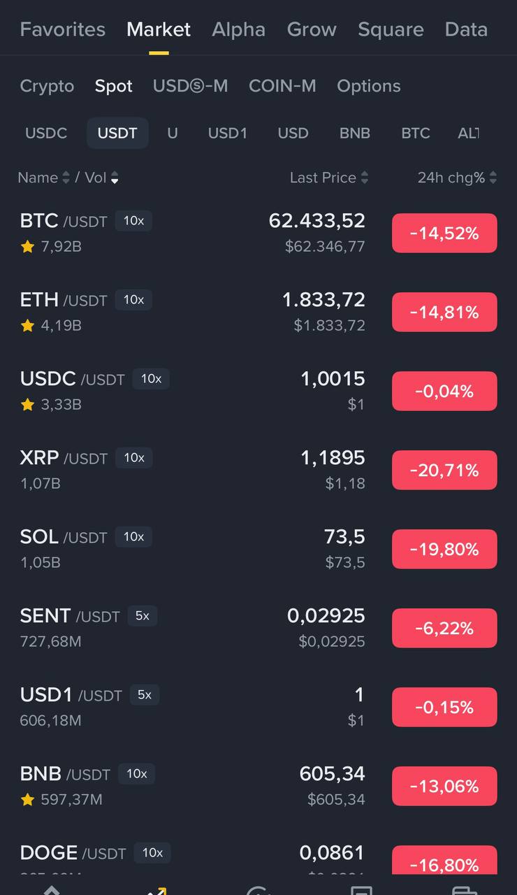Select the BNB quote filter
Image resolution: width=517 pixels, height=895 pixels.
(x=355, y=133)
